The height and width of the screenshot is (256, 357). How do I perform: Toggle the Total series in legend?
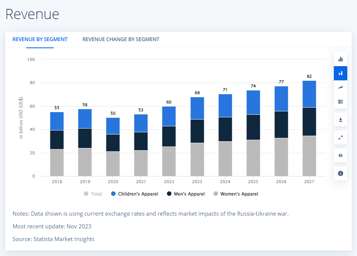point(93,194)
